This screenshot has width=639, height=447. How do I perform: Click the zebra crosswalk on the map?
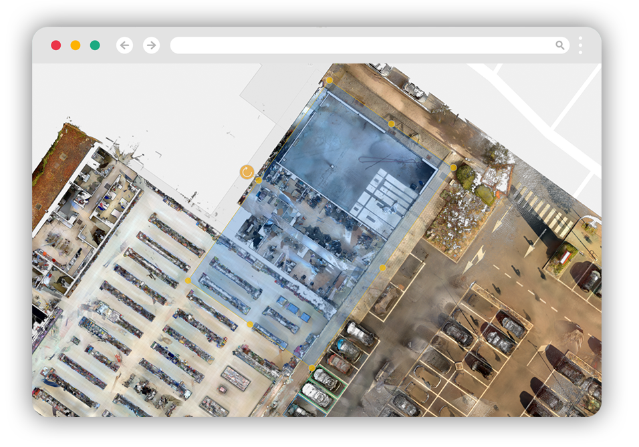click(541, 208)
